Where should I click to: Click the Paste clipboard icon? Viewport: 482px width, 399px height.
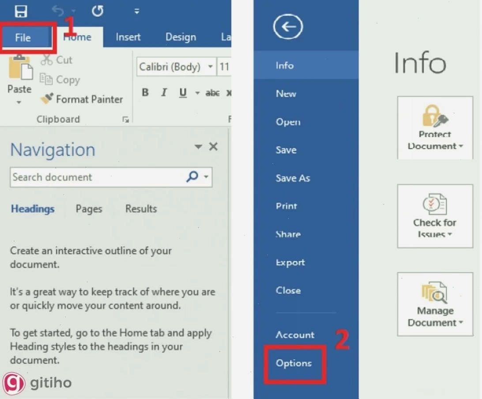click(x=20, y=68)
